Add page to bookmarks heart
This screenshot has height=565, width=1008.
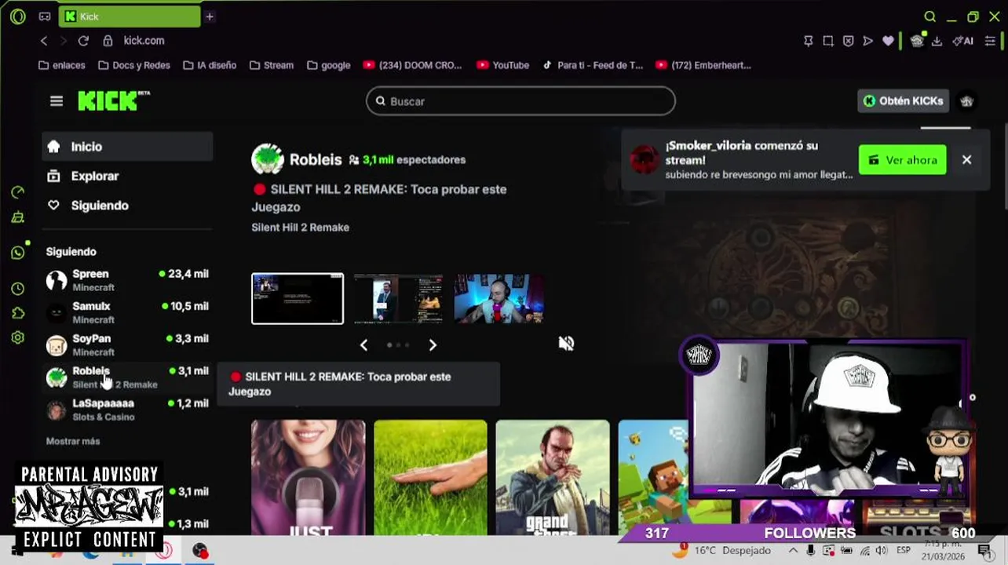click(x=888, y=41)
